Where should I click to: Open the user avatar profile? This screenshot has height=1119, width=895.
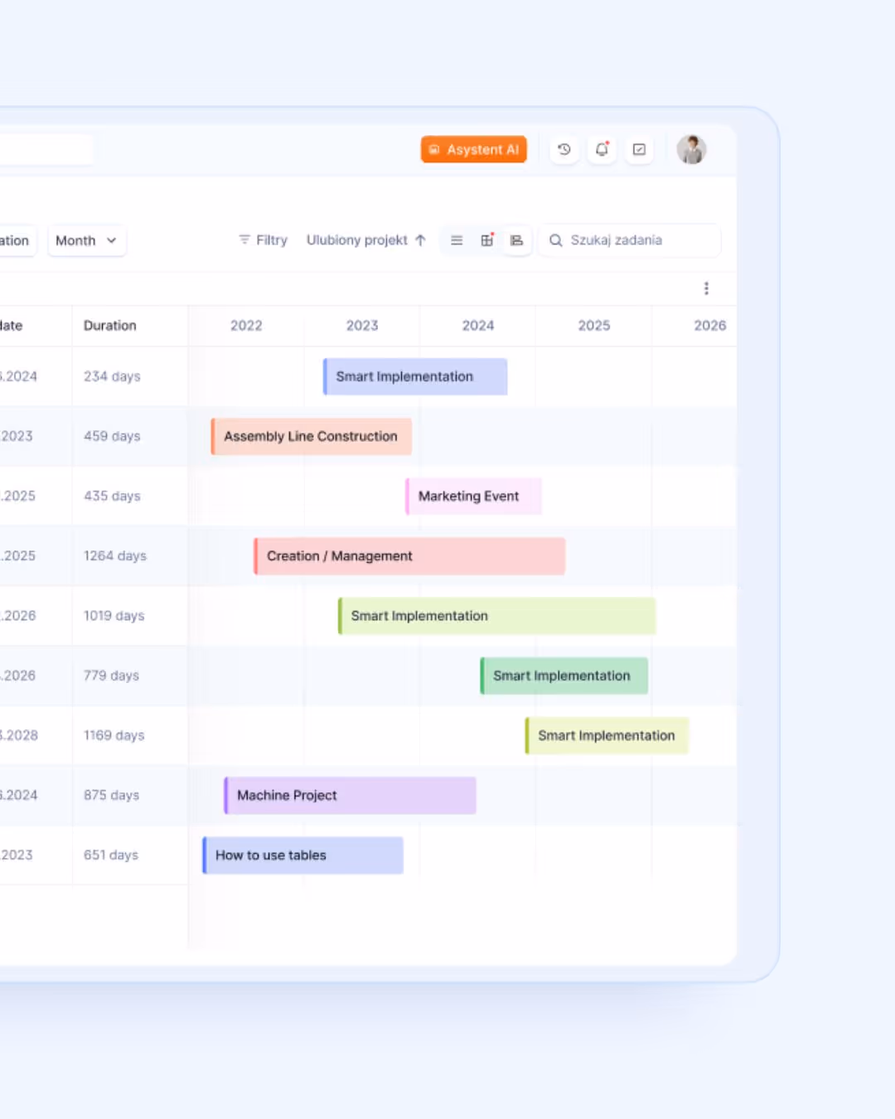pos(691,149)
